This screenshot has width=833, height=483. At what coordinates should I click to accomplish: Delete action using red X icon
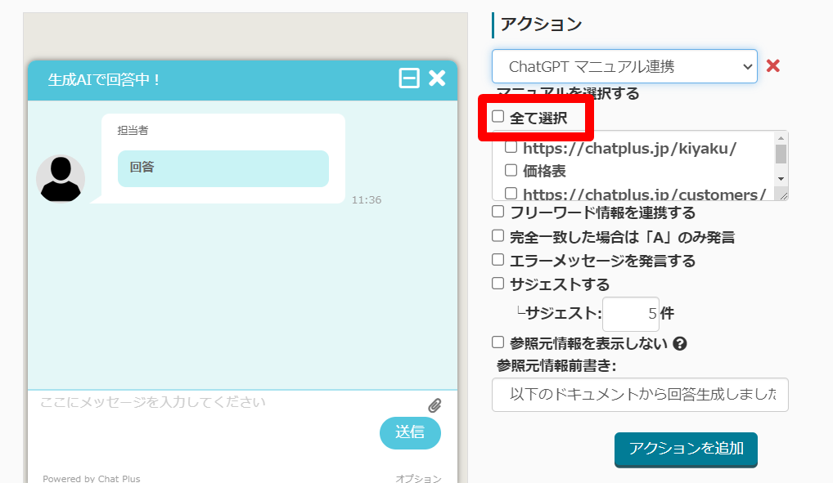pyautogui.click(x=772, y=66)
